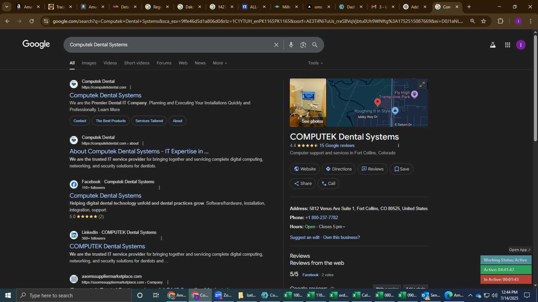Switch to Short videos tab
The height and width of the screenshot is (302, 538).
click(x=137, y=63)
